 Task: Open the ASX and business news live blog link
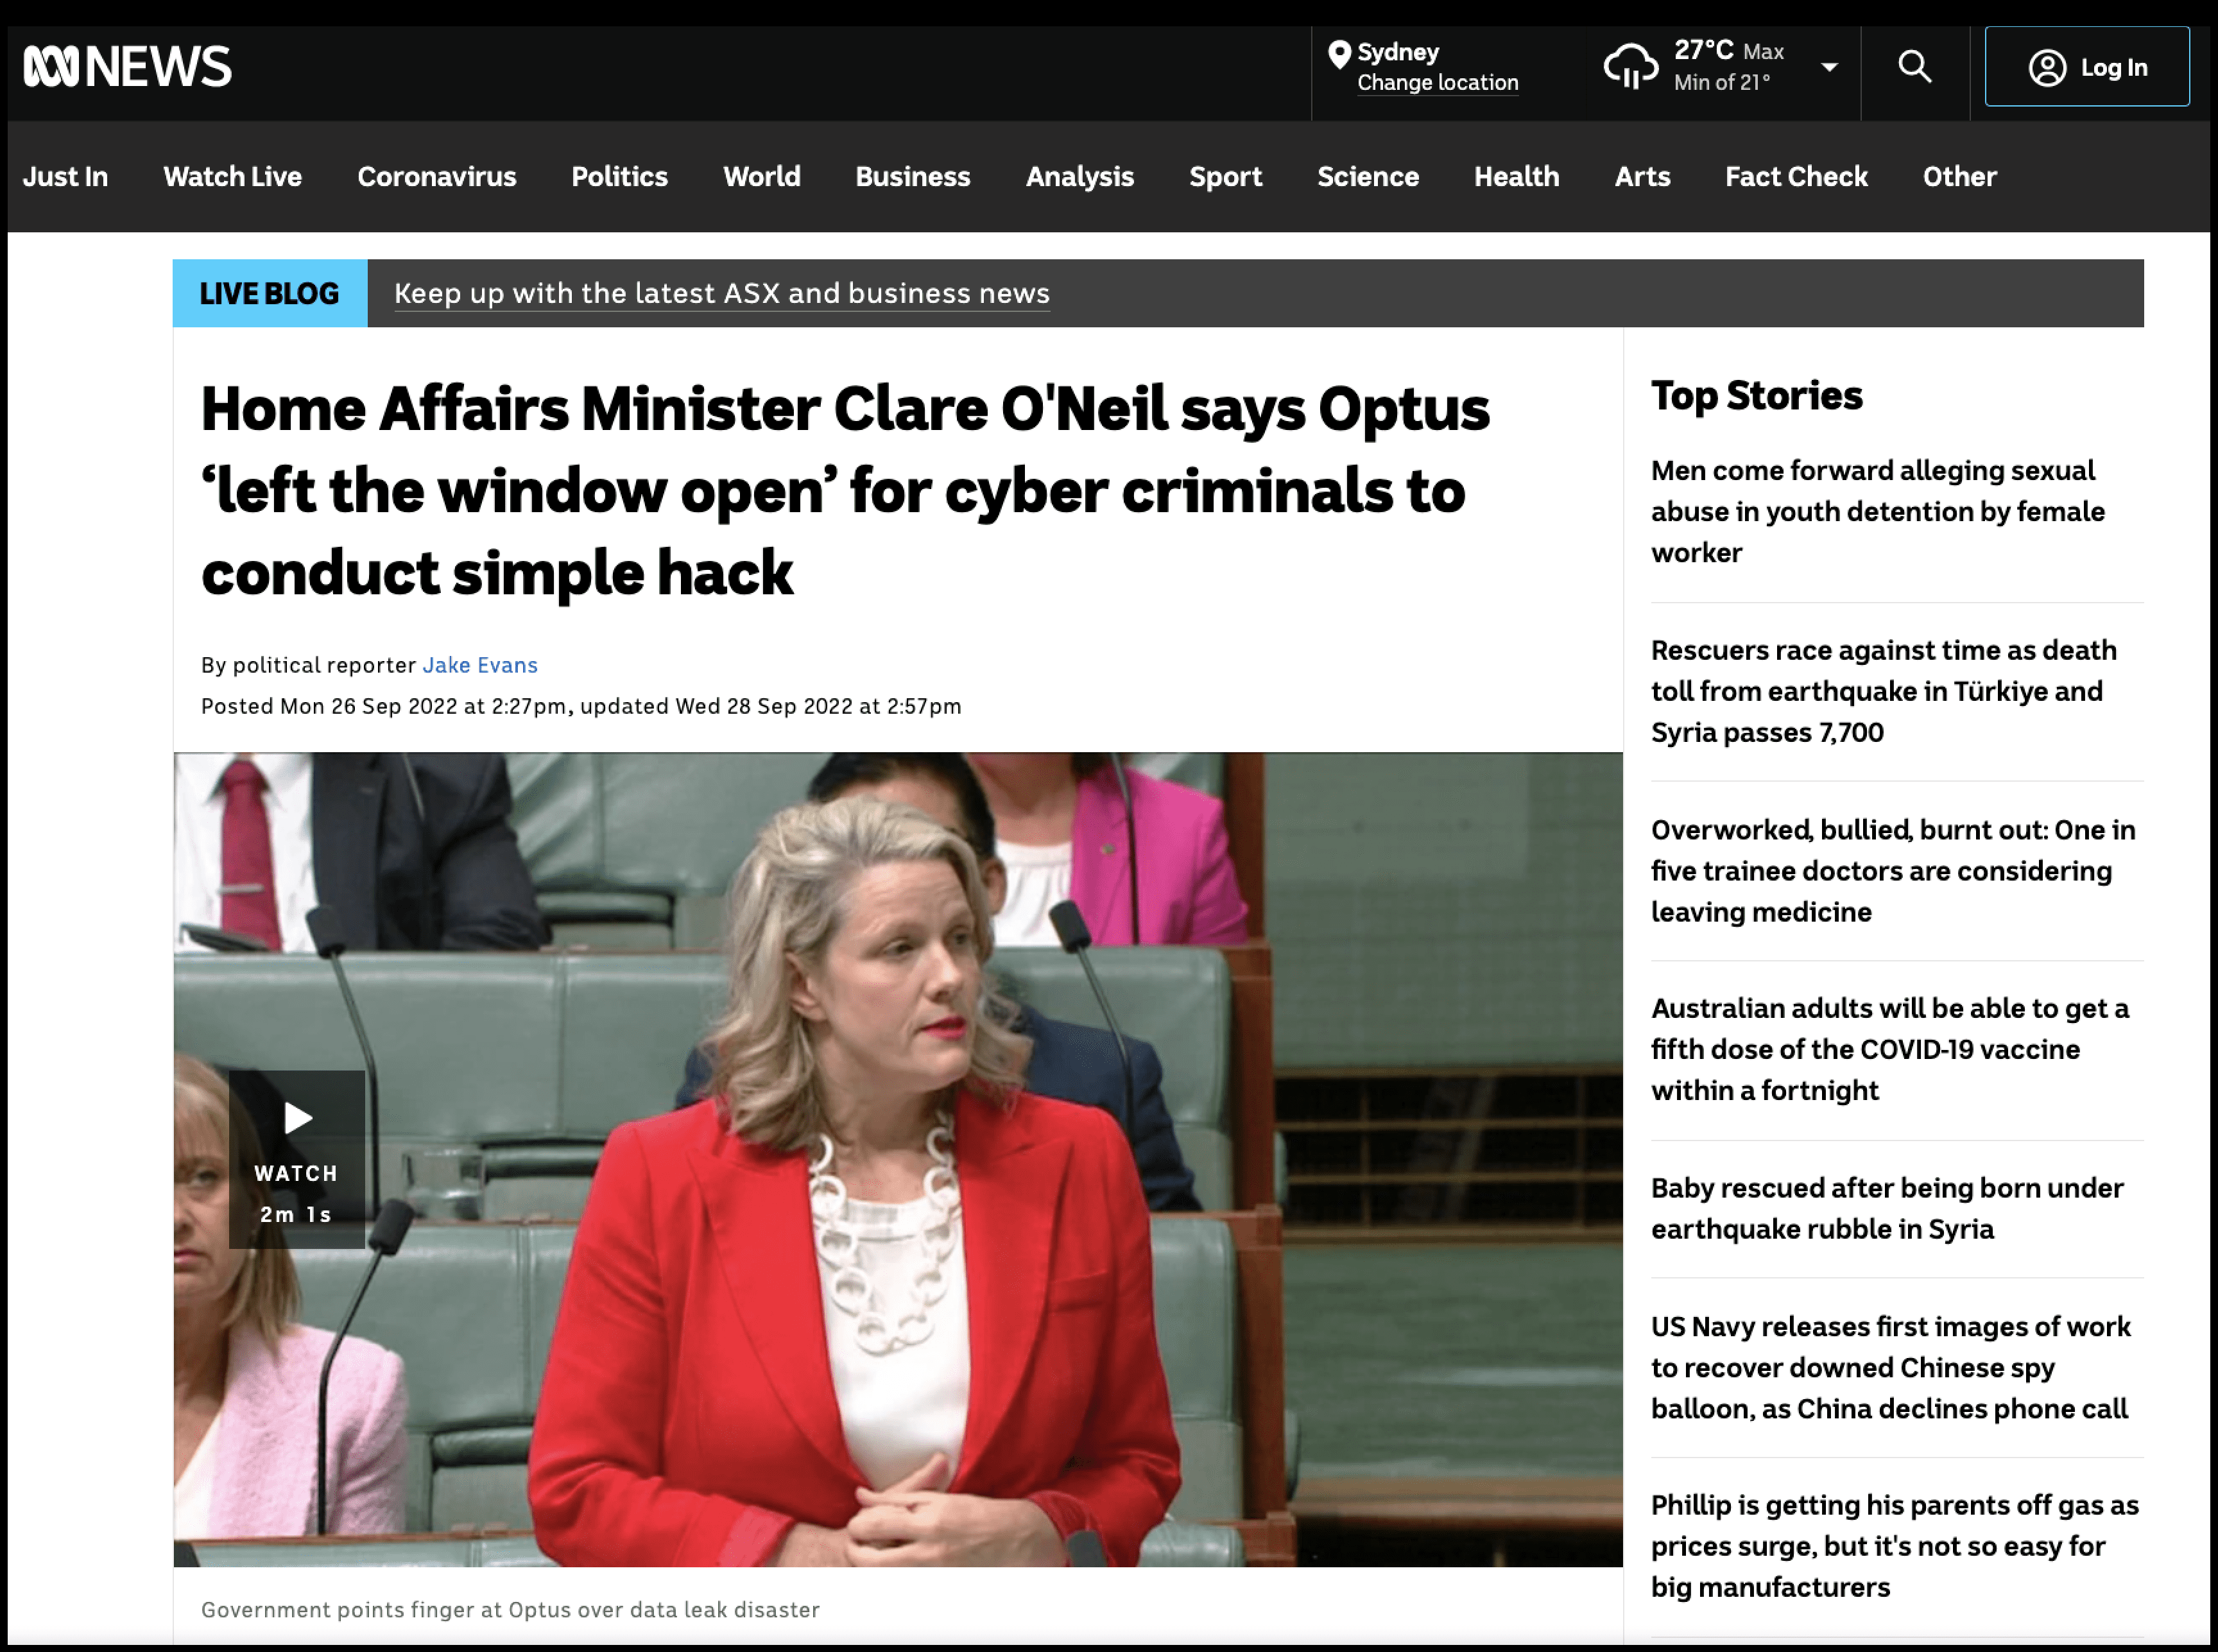(721, 293)
